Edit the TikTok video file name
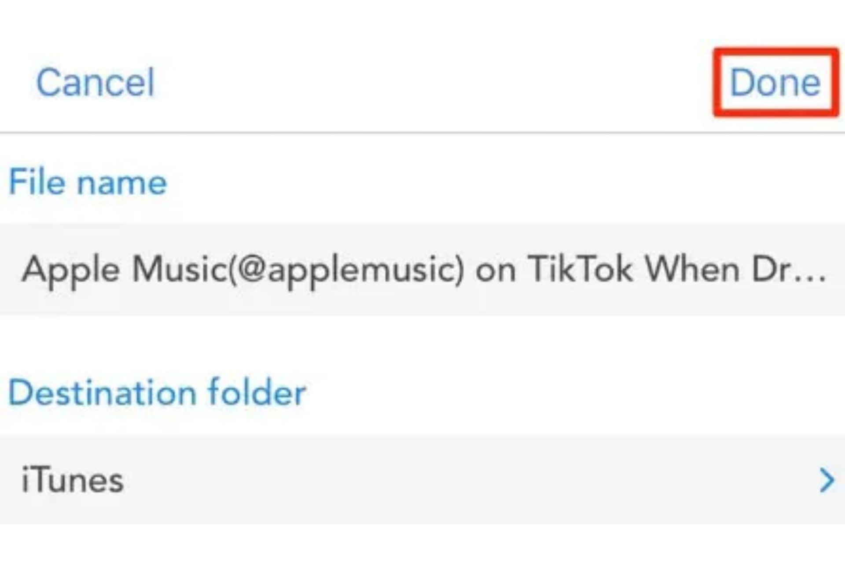Viewport: 845px width, 563px height. pos(422,269)
